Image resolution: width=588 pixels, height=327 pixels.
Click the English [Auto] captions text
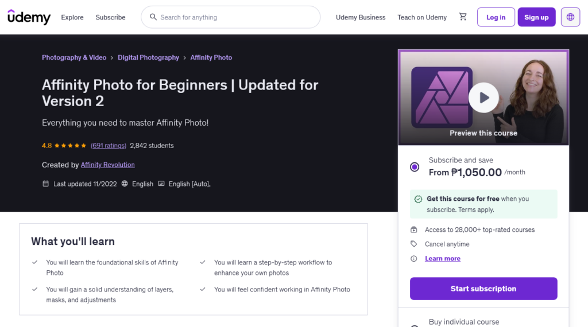[x=189, y=184]
